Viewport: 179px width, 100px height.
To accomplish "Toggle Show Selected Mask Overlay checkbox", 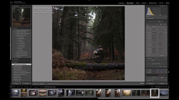I will click(47, 84).
